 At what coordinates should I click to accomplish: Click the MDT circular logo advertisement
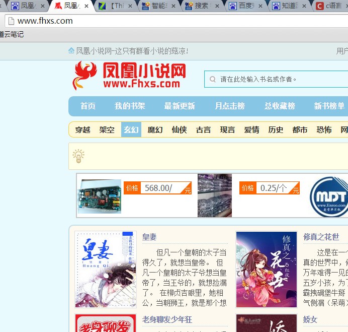(x=328, y=196)
